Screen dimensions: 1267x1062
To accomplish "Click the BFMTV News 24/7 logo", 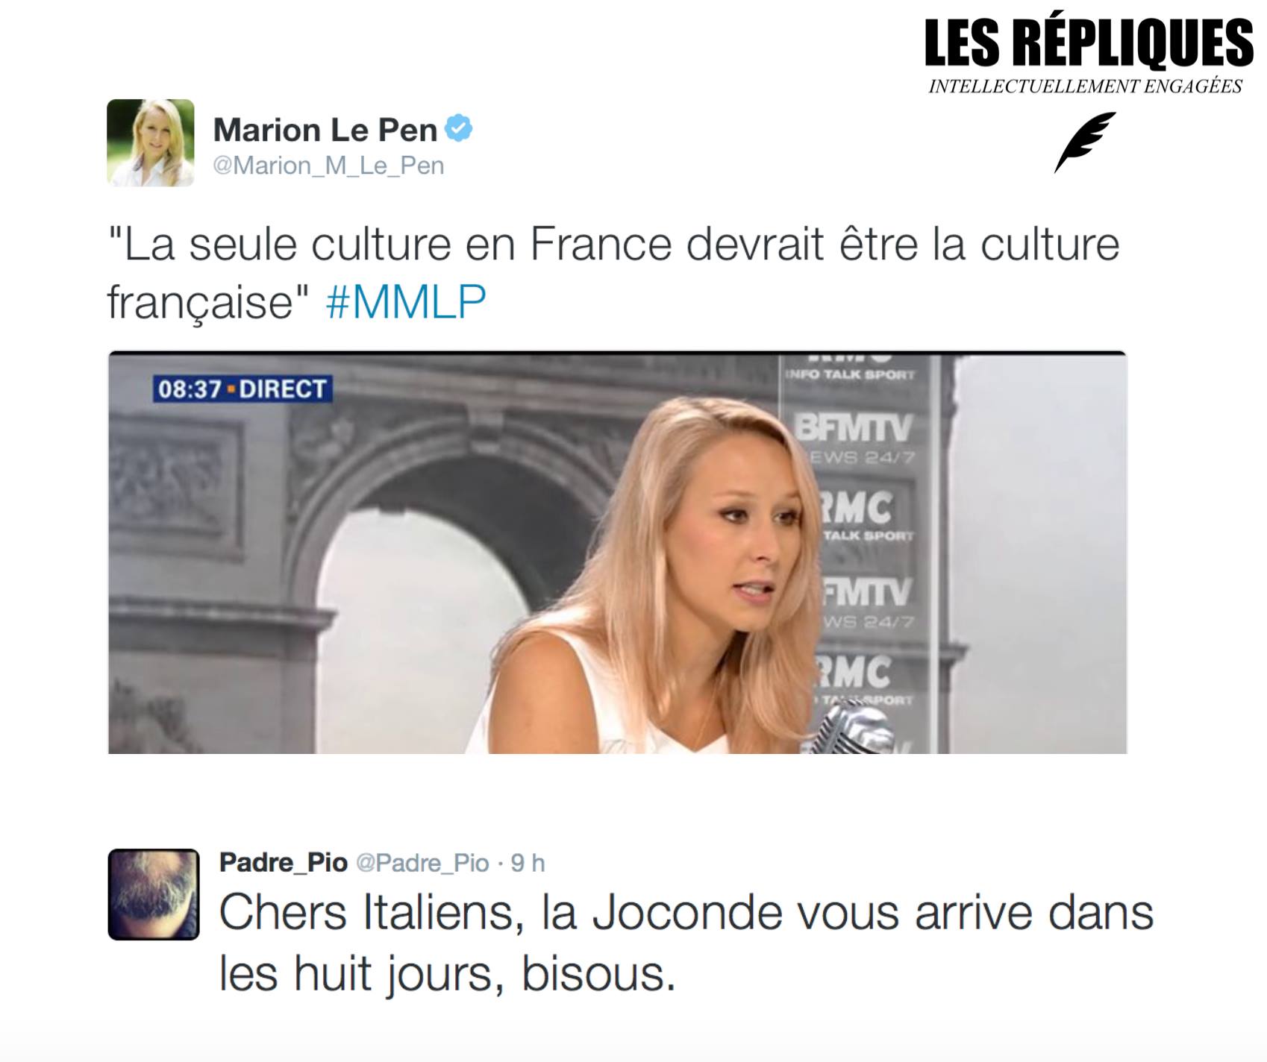I will click(854, 439).
